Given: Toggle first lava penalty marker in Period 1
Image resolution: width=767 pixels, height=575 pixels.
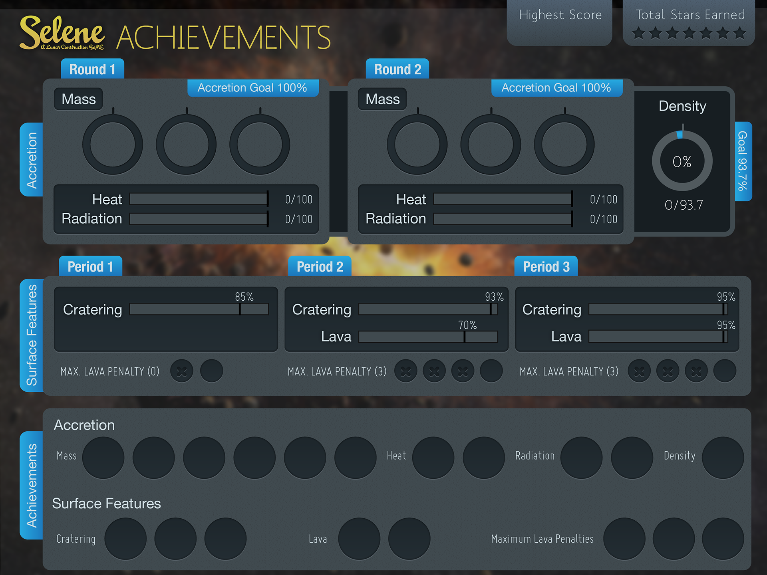Looking at the screenshot, I should click(182, 371).
